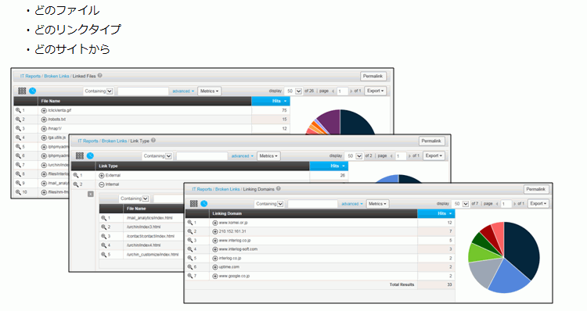The height and width of the screenshot is (311, 587).
Task: Click the filter text field in Linking Domains
Action: [x=312, y=204]
